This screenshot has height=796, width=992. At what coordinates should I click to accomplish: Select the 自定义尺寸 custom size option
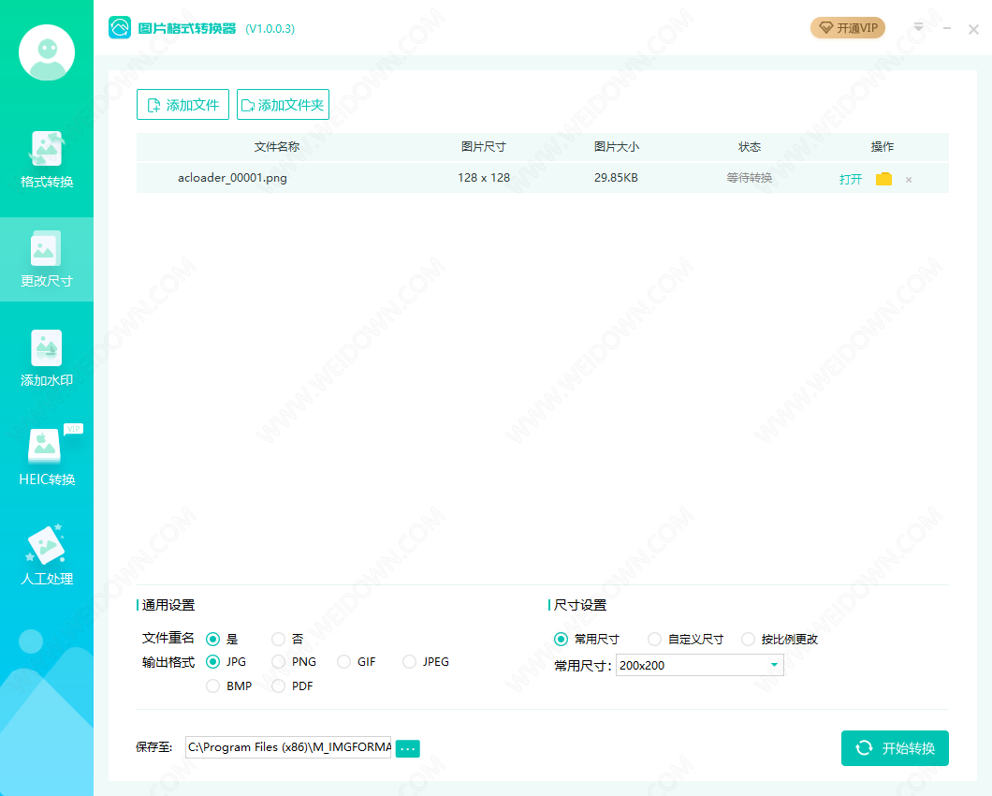pos(655,640)
